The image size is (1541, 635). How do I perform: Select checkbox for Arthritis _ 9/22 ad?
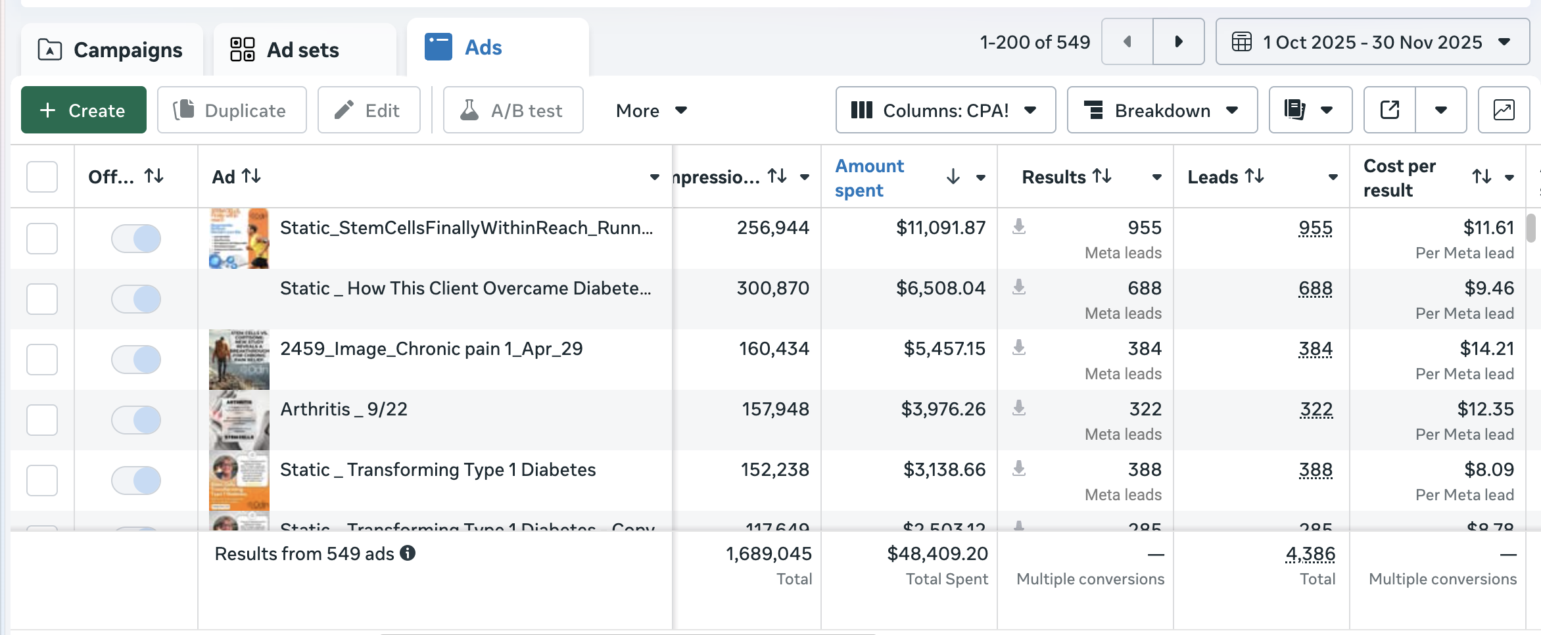(x=42, y=420)
